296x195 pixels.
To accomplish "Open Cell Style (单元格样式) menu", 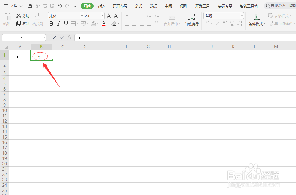I will point(282,24).
